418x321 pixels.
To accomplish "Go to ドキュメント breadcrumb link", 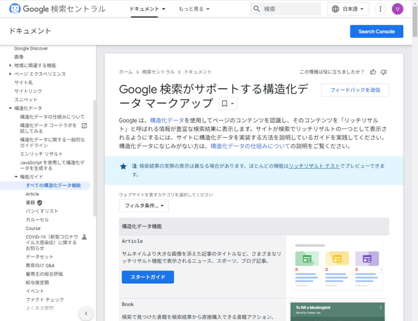I will click(x=198, y=72).
